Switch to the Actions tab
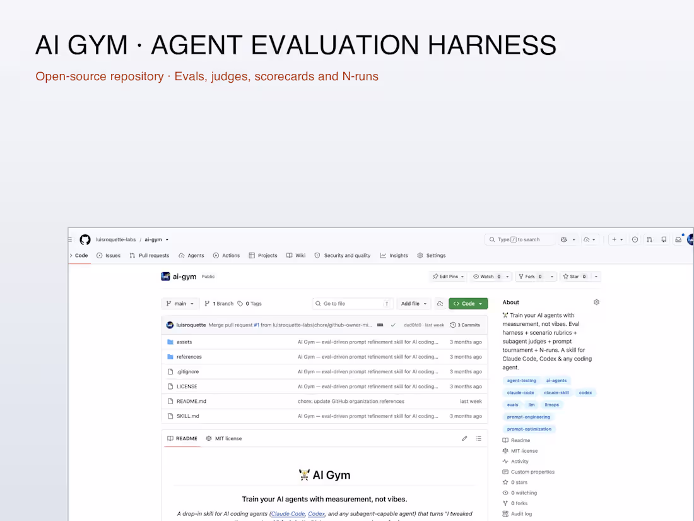694x521 pixels. [x=226, y=256]
